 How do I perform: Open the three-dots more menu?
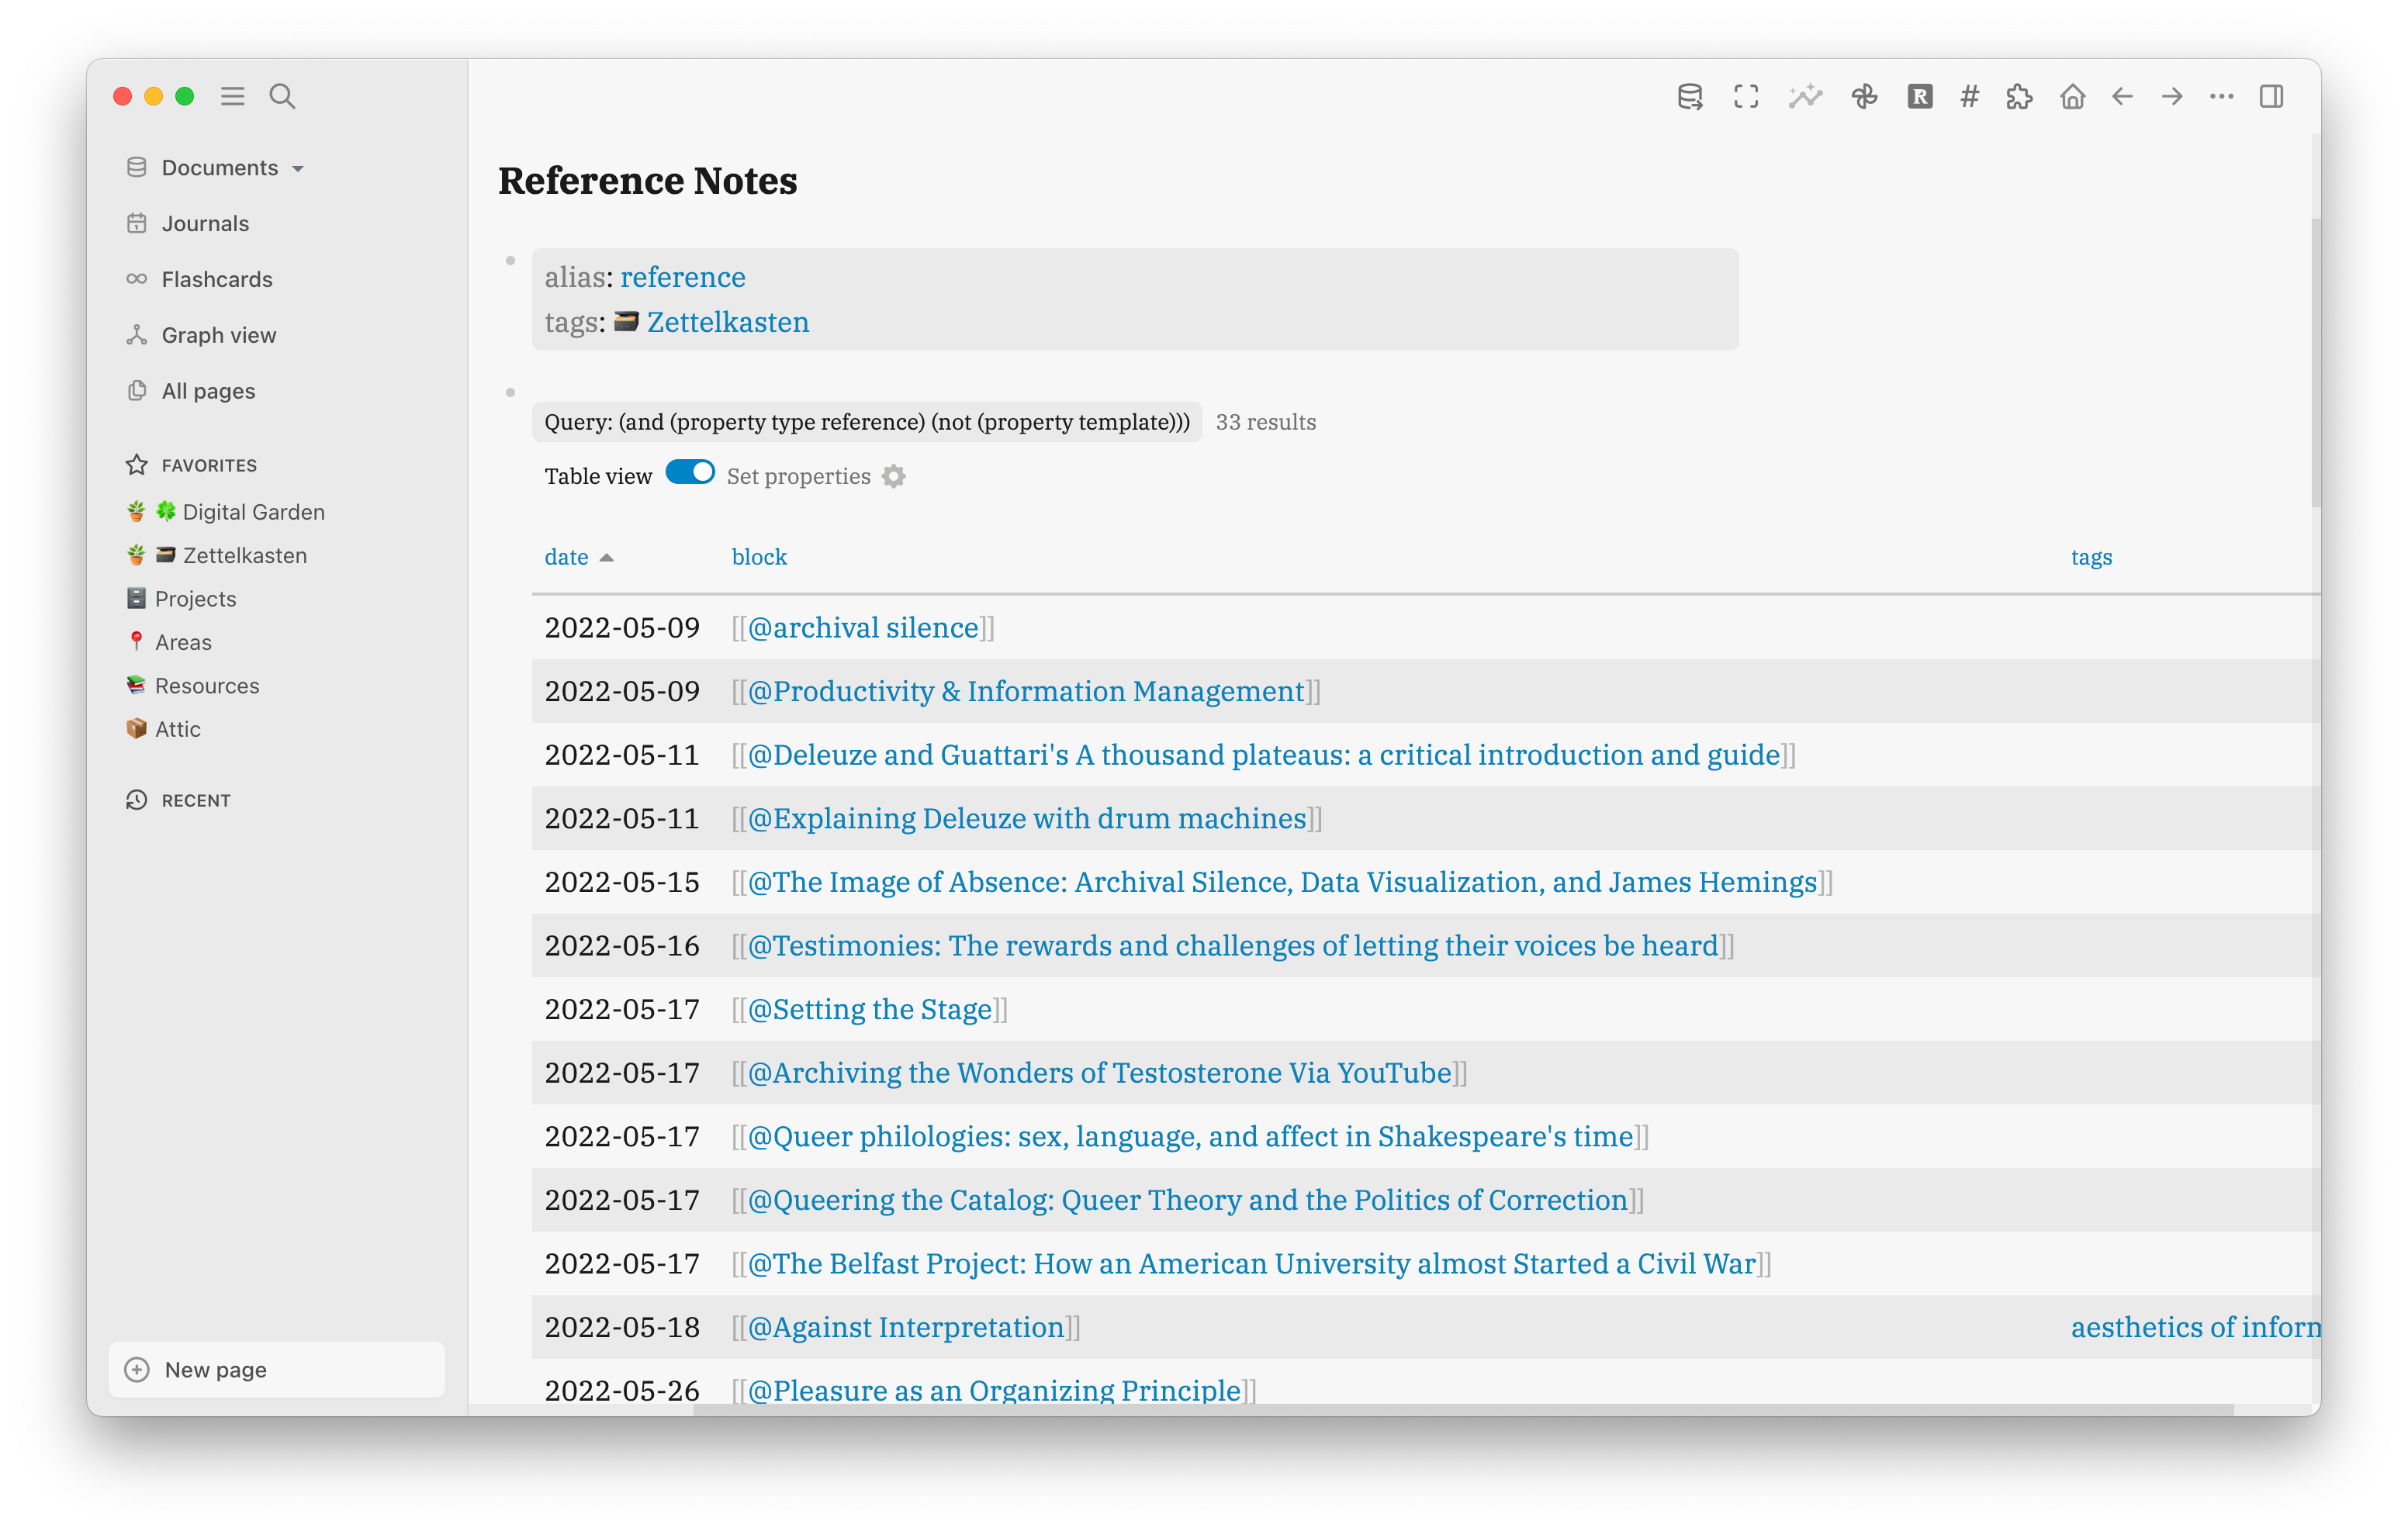tap(2221, 96)
